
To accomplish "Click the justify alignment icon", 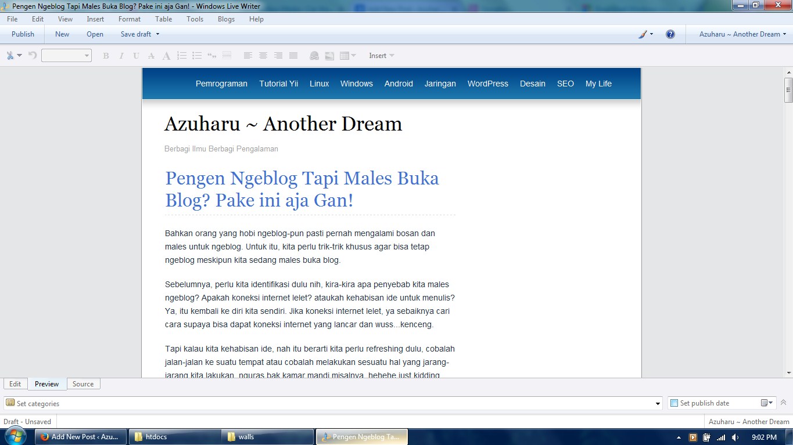I will click(293, 56).
